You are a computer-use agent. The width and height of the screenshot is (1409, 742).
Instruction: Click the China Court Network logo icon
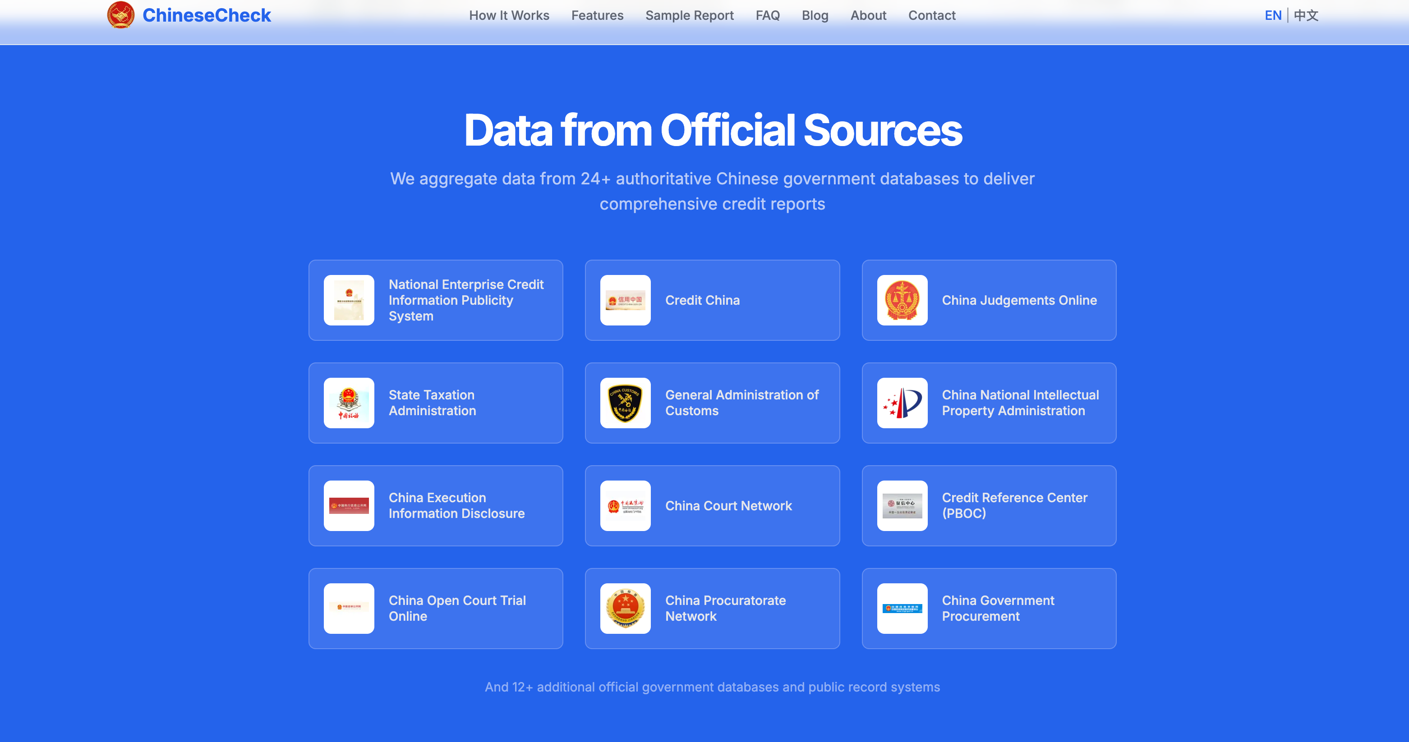click(625, 506)
